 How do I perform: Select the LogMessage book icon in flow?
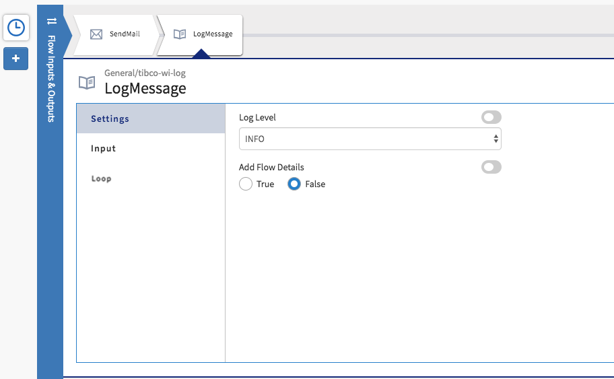tap(180, 34)
